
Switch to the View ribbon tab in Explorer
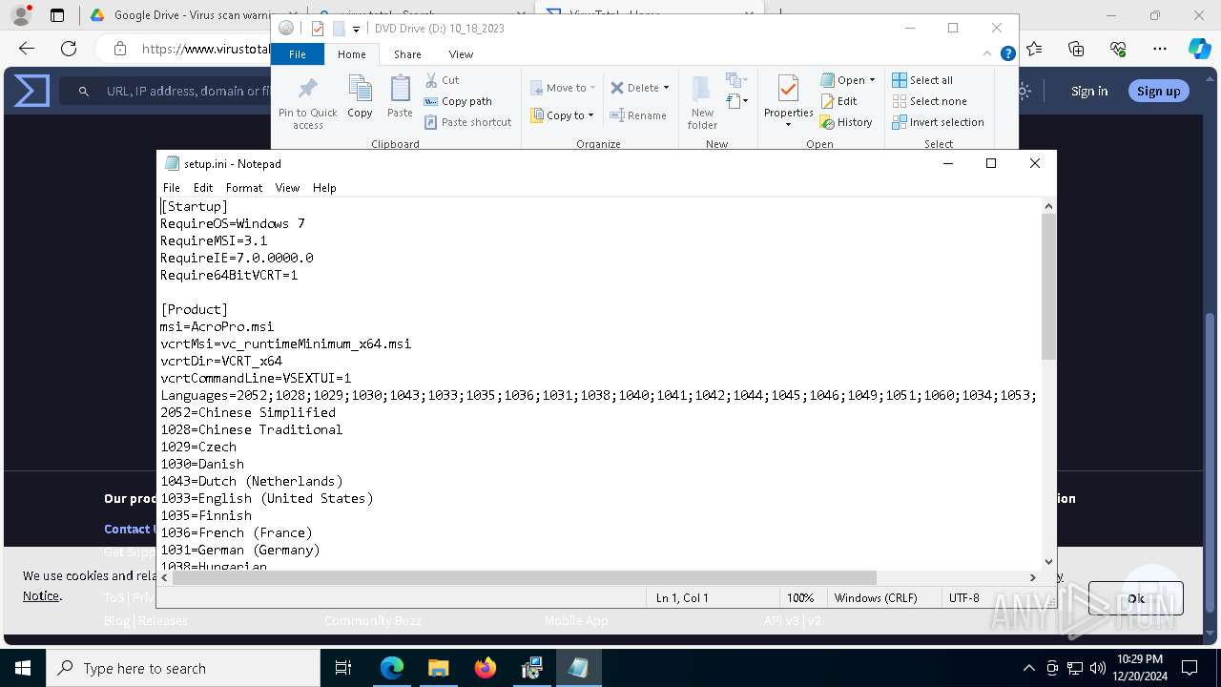coord(461,54)
